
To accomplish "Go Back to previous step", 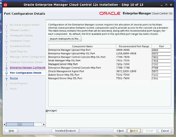I will point(120,131).
